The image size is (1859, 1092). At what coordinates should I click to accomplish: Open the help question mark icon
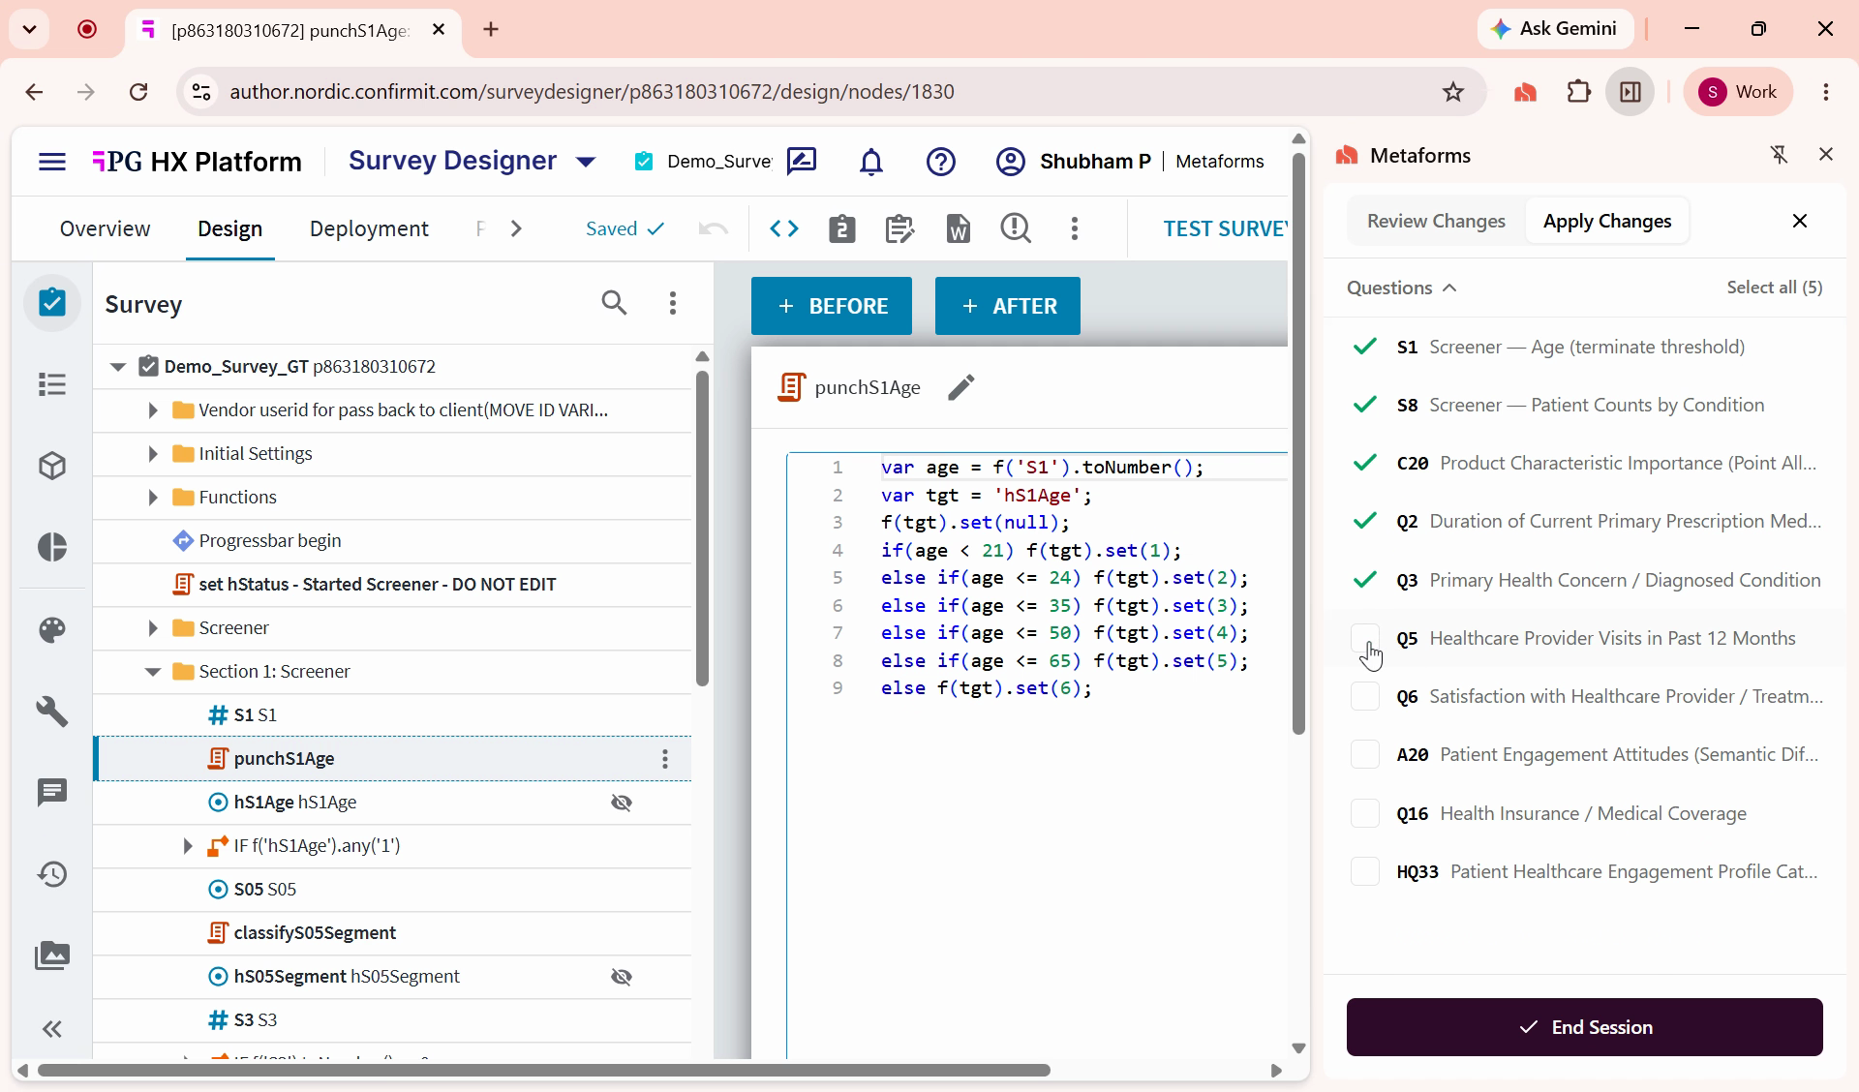(x=941, y=162)
